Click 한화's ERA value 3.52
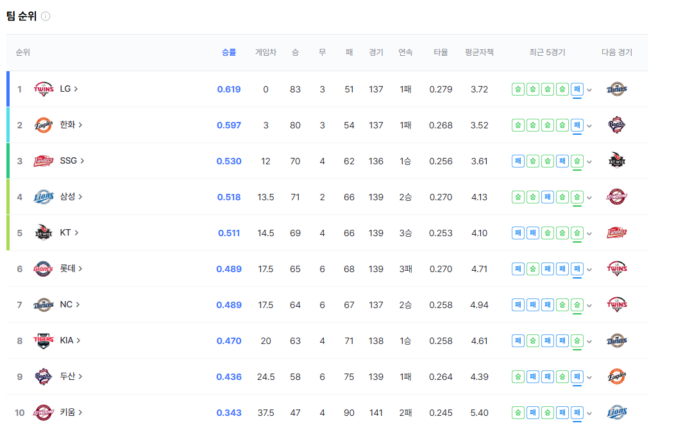This screenshot has height=430, width=674. point(479,125)
